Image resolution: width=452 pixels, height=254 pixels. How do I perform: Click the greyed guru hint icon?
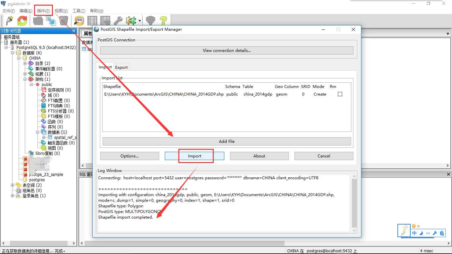[x=151, y=21]
